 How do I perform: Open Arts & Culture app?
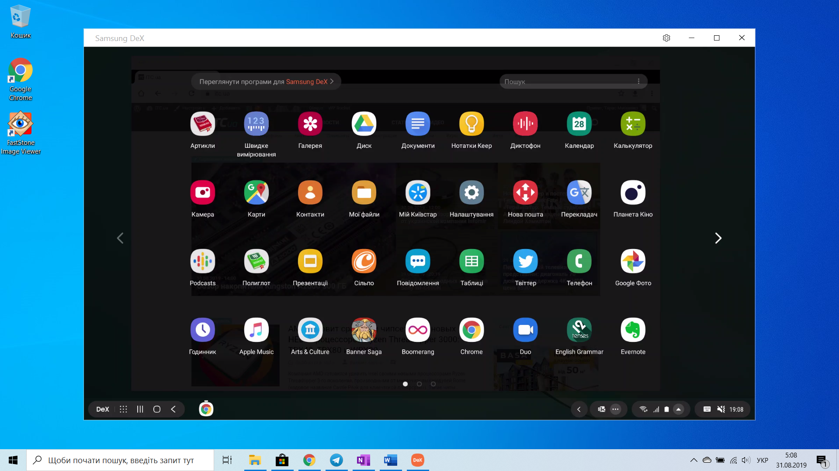(x=310, y=330)
